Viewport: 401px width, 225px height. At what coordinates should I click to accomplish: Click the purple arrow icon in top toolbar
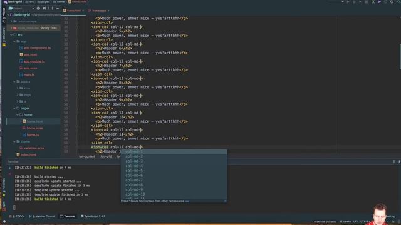(379, 2)
